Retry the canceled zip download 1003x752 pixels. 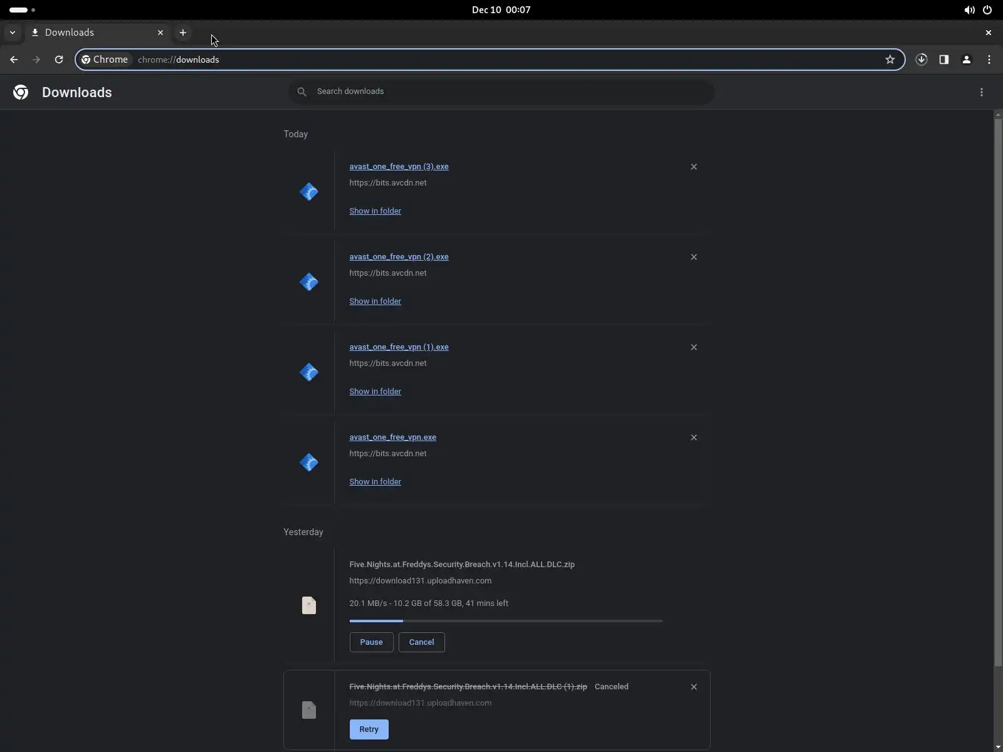pyautogui.click(x=369, y=729)
